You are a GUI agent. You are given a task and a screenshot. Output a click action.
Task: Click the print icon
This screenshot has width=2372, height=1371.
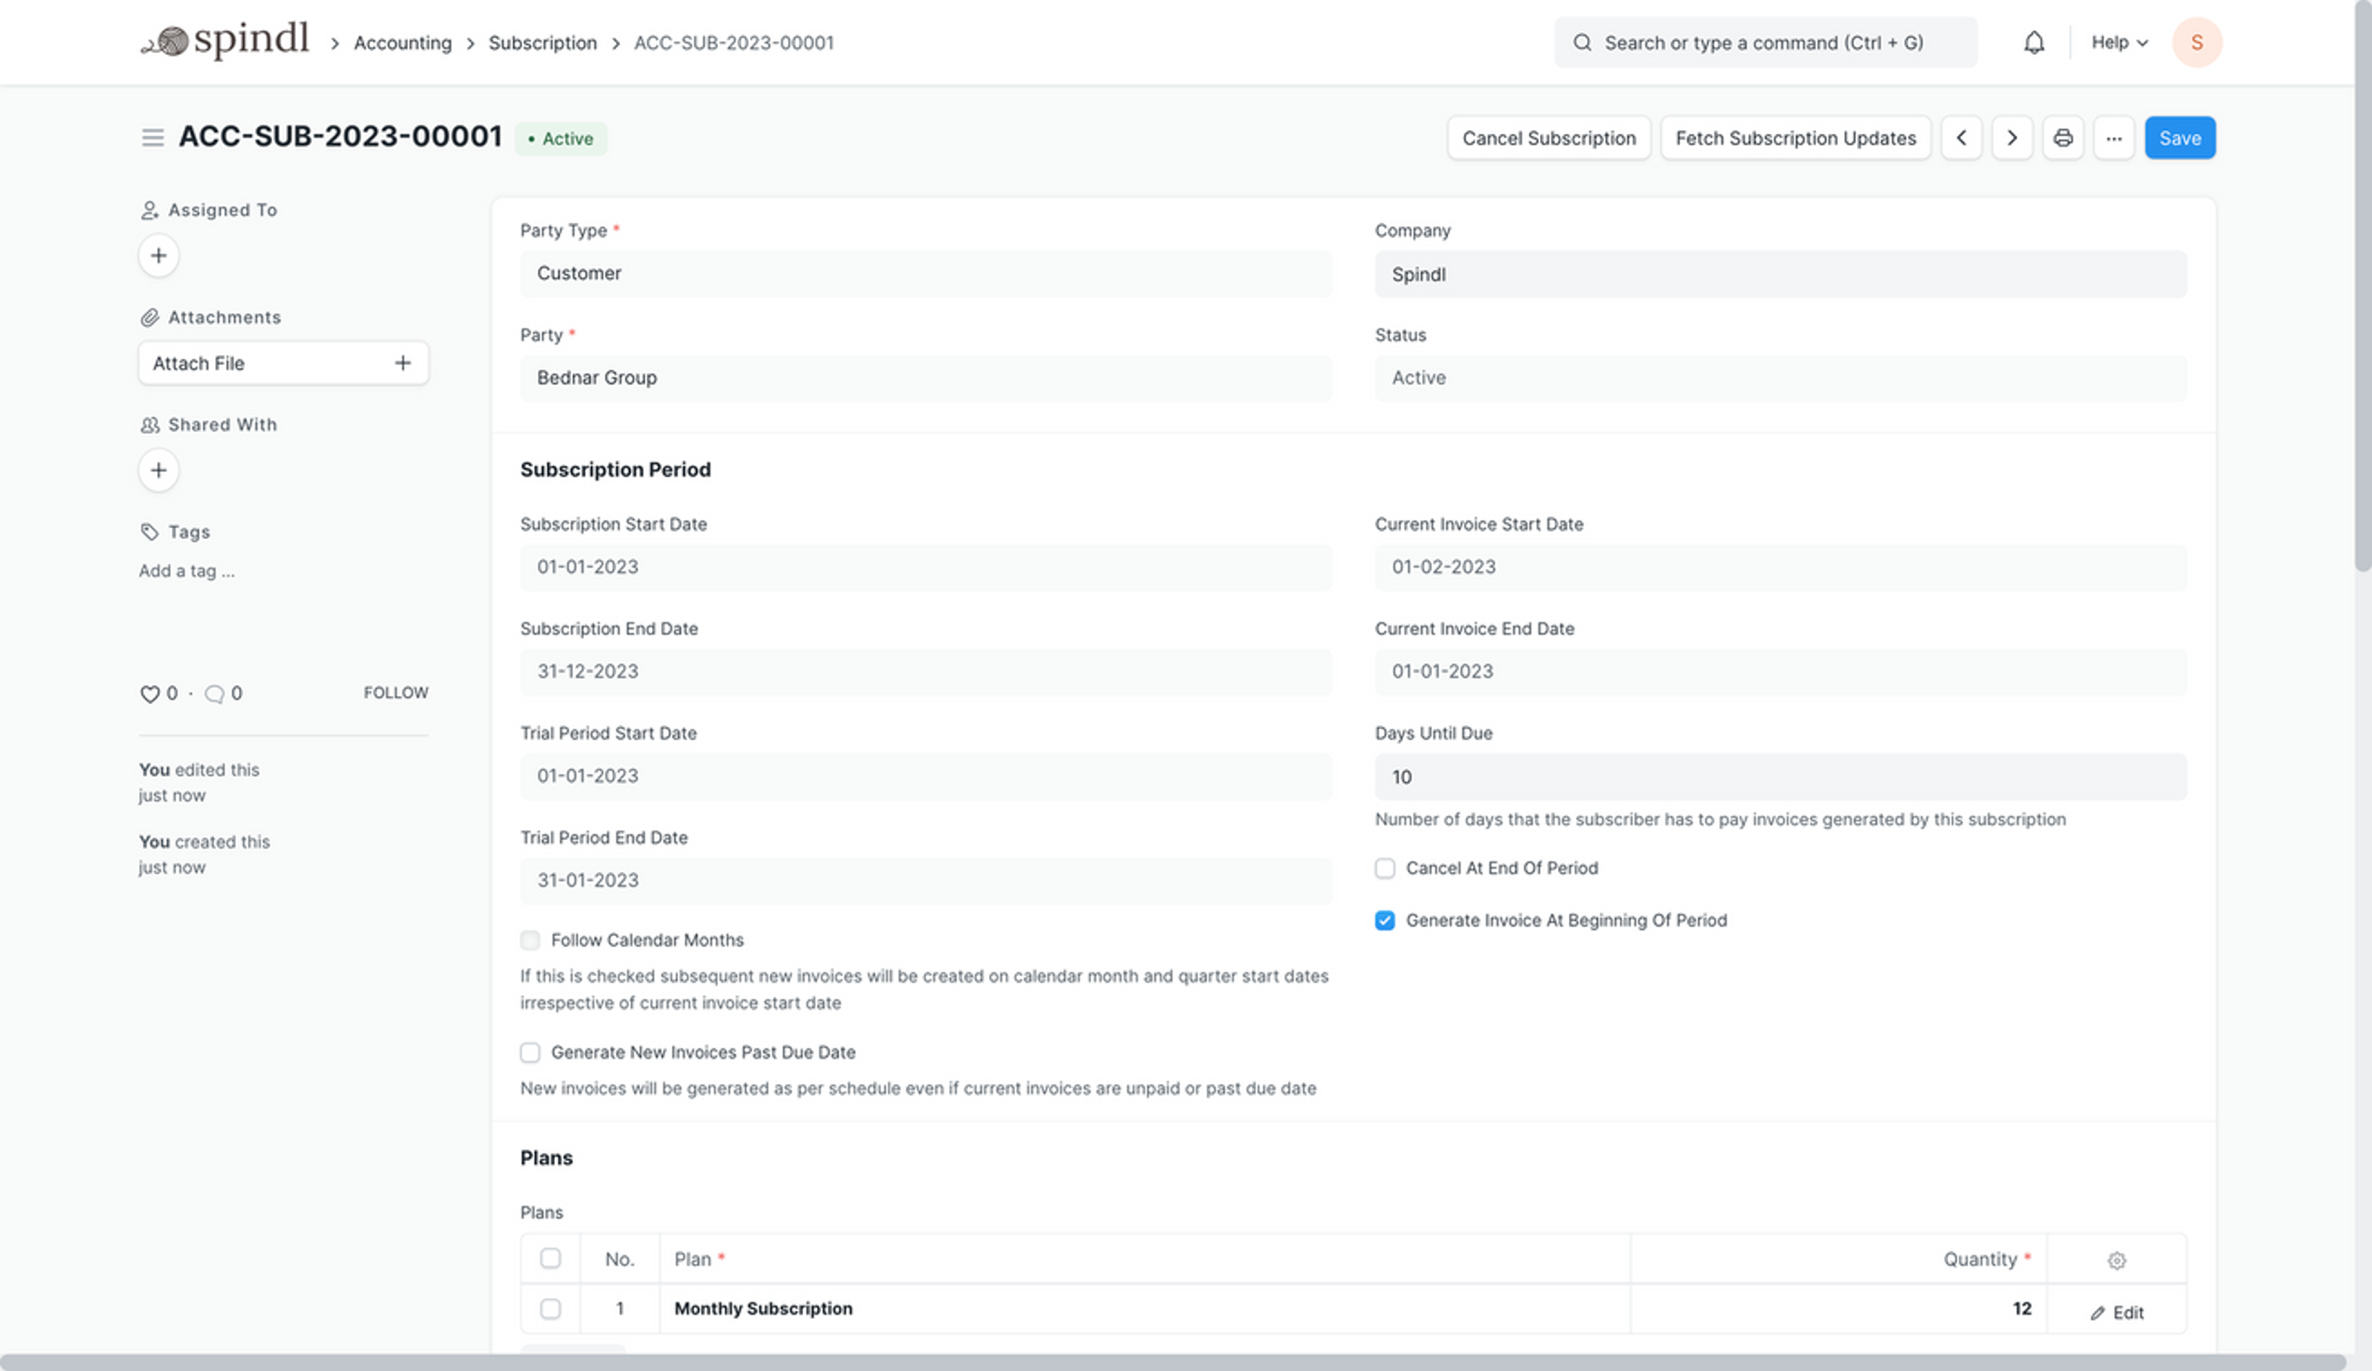(2062, 138)
